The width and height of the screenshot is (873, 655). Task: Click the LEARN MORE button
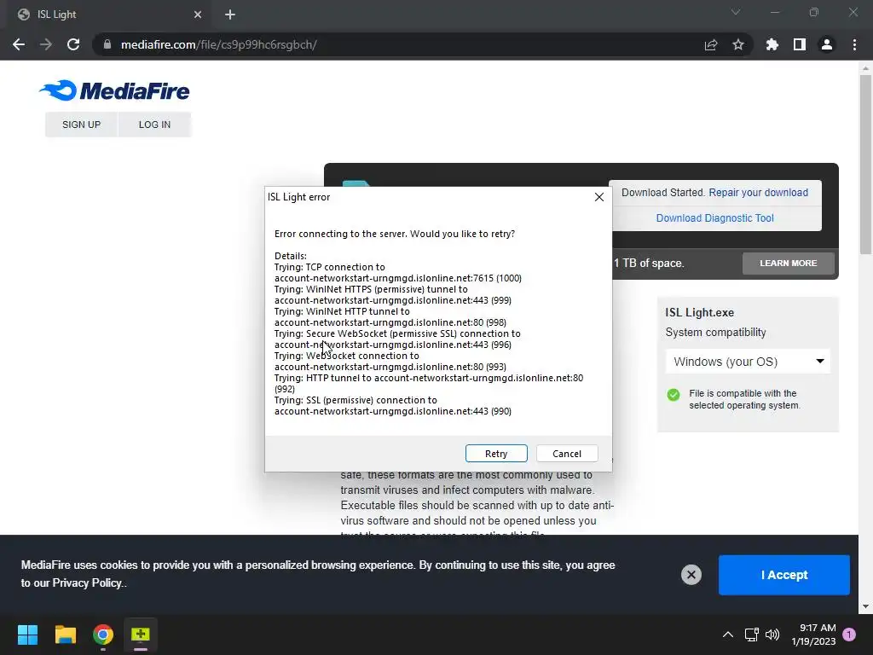tap(789, 263)
